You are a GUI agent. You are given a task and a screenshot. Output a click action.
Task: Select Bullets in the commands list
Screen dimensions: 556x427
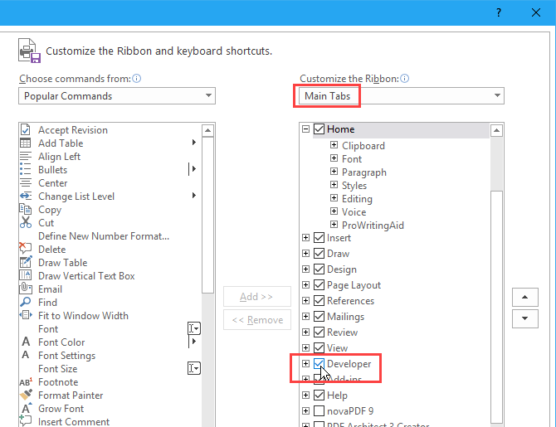pyautogui.click(x=53, y=170)
